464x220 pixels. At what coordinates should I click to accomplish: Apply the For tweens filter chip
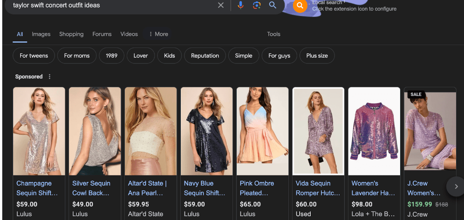point(34,56)
